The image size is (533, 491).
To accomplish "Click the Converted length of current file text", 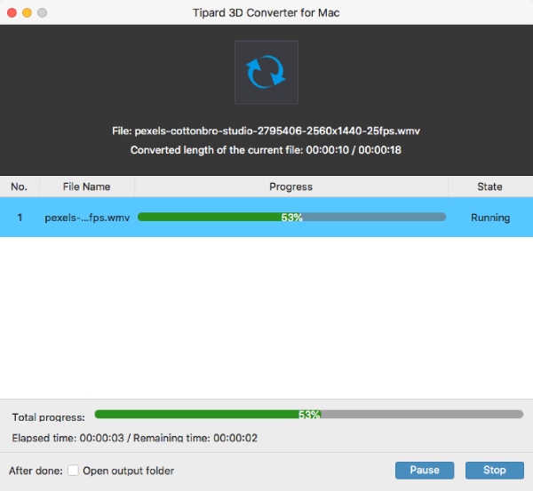I will click(266, 150).
